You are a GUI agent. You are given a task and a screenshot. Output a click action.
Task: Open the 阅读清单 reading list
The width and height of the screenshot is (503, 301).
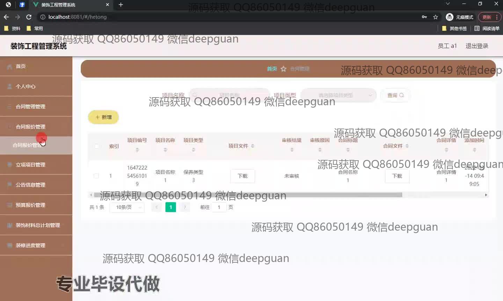pos(487,29)
